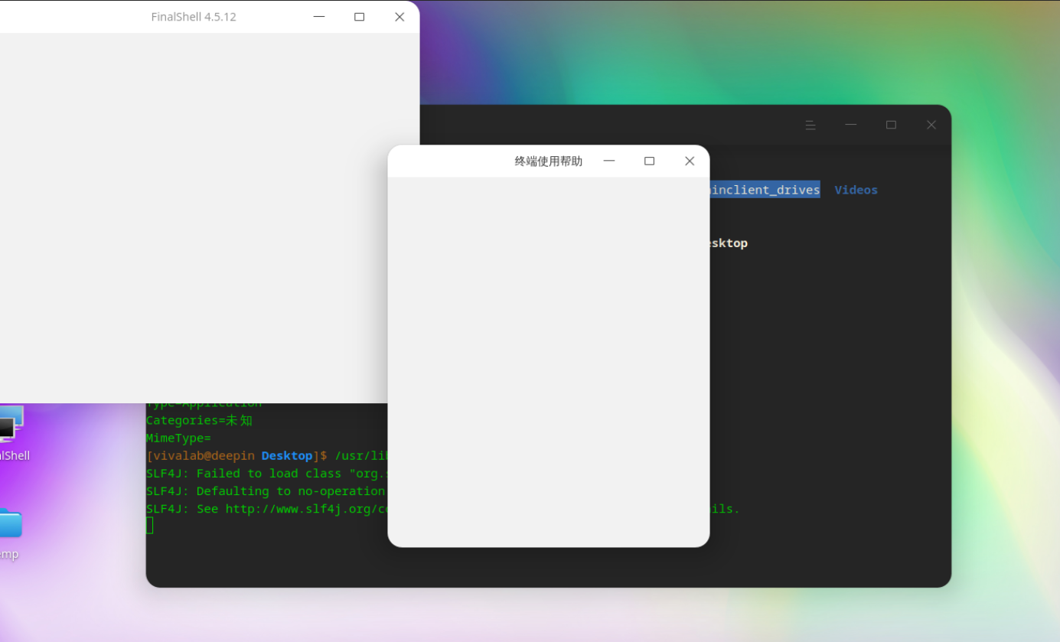
Task: Close the 终端使用帮助 help window
Action: [x=690, y=161]
